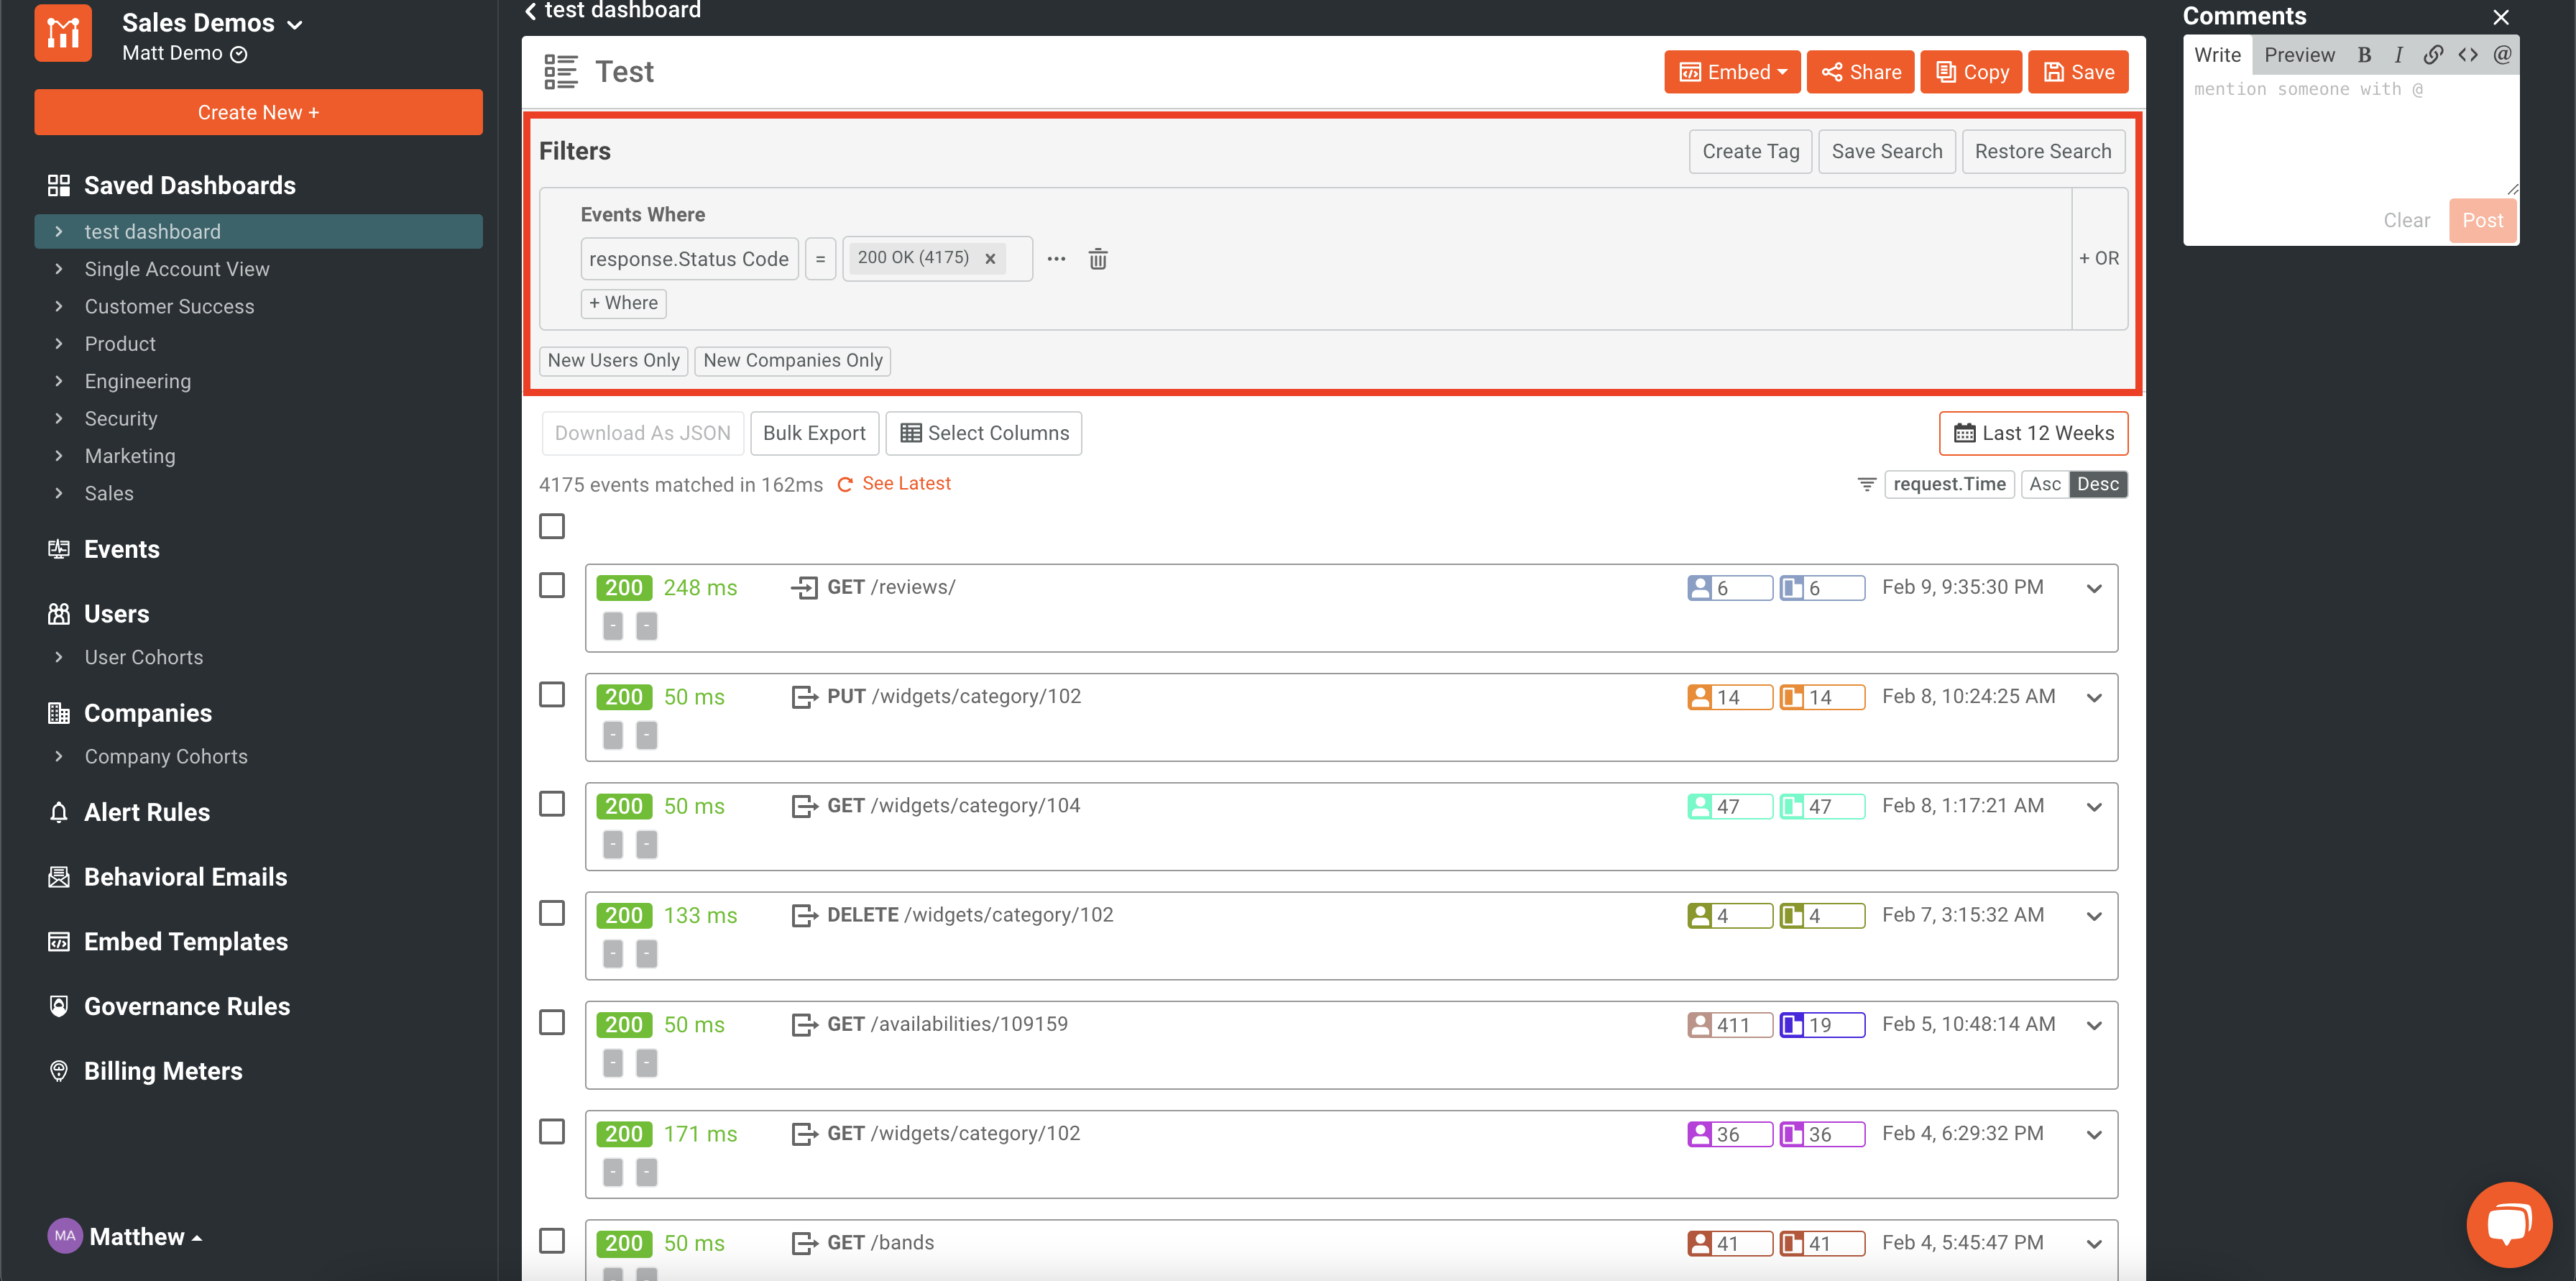Tick the select-all events checkbox
The width and height of the screenshot is (2576, 1281).
pos(552,526)
